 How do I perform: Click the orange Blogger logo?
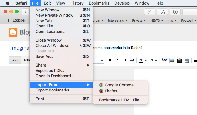[x=13, y=32]
